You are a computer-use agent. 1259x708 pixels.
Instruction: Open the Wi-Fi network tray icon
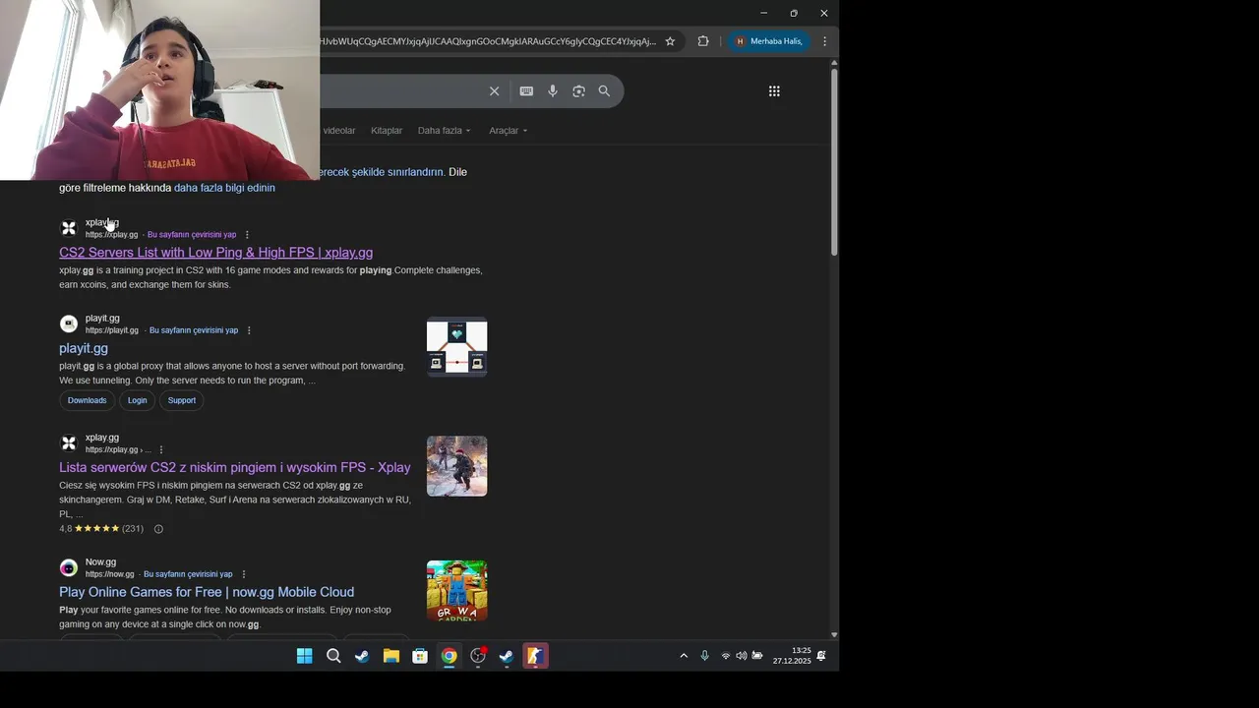(726, 656)
